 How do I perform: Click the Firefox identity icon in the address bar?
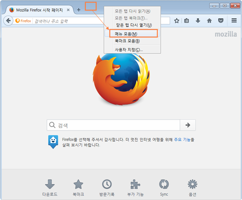[x=23, y=21]
